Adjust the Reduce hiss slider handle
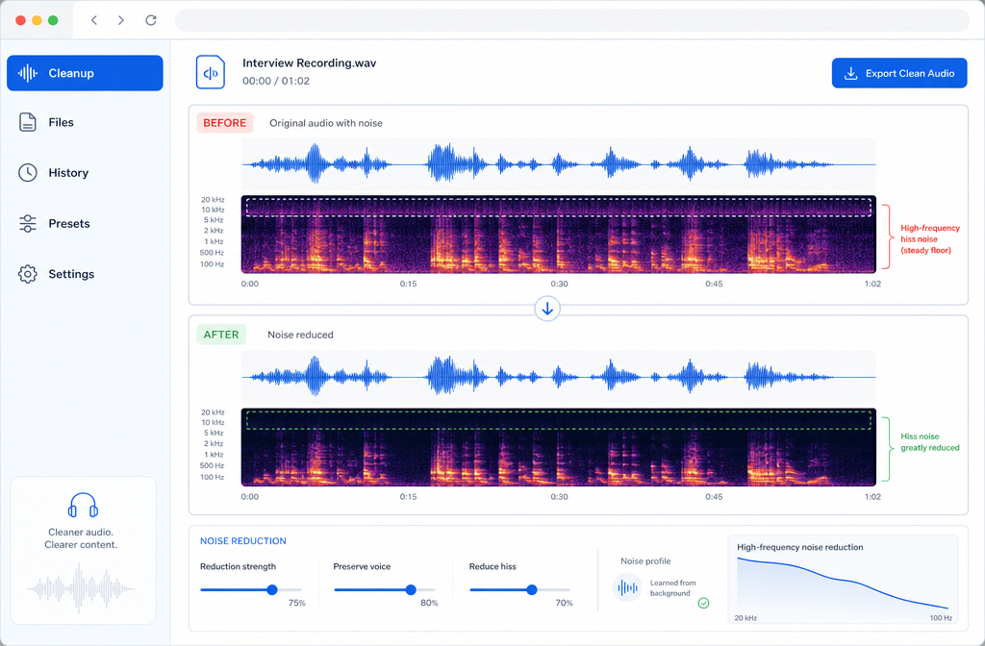This screenshot has width=985, height=646. 532,589
